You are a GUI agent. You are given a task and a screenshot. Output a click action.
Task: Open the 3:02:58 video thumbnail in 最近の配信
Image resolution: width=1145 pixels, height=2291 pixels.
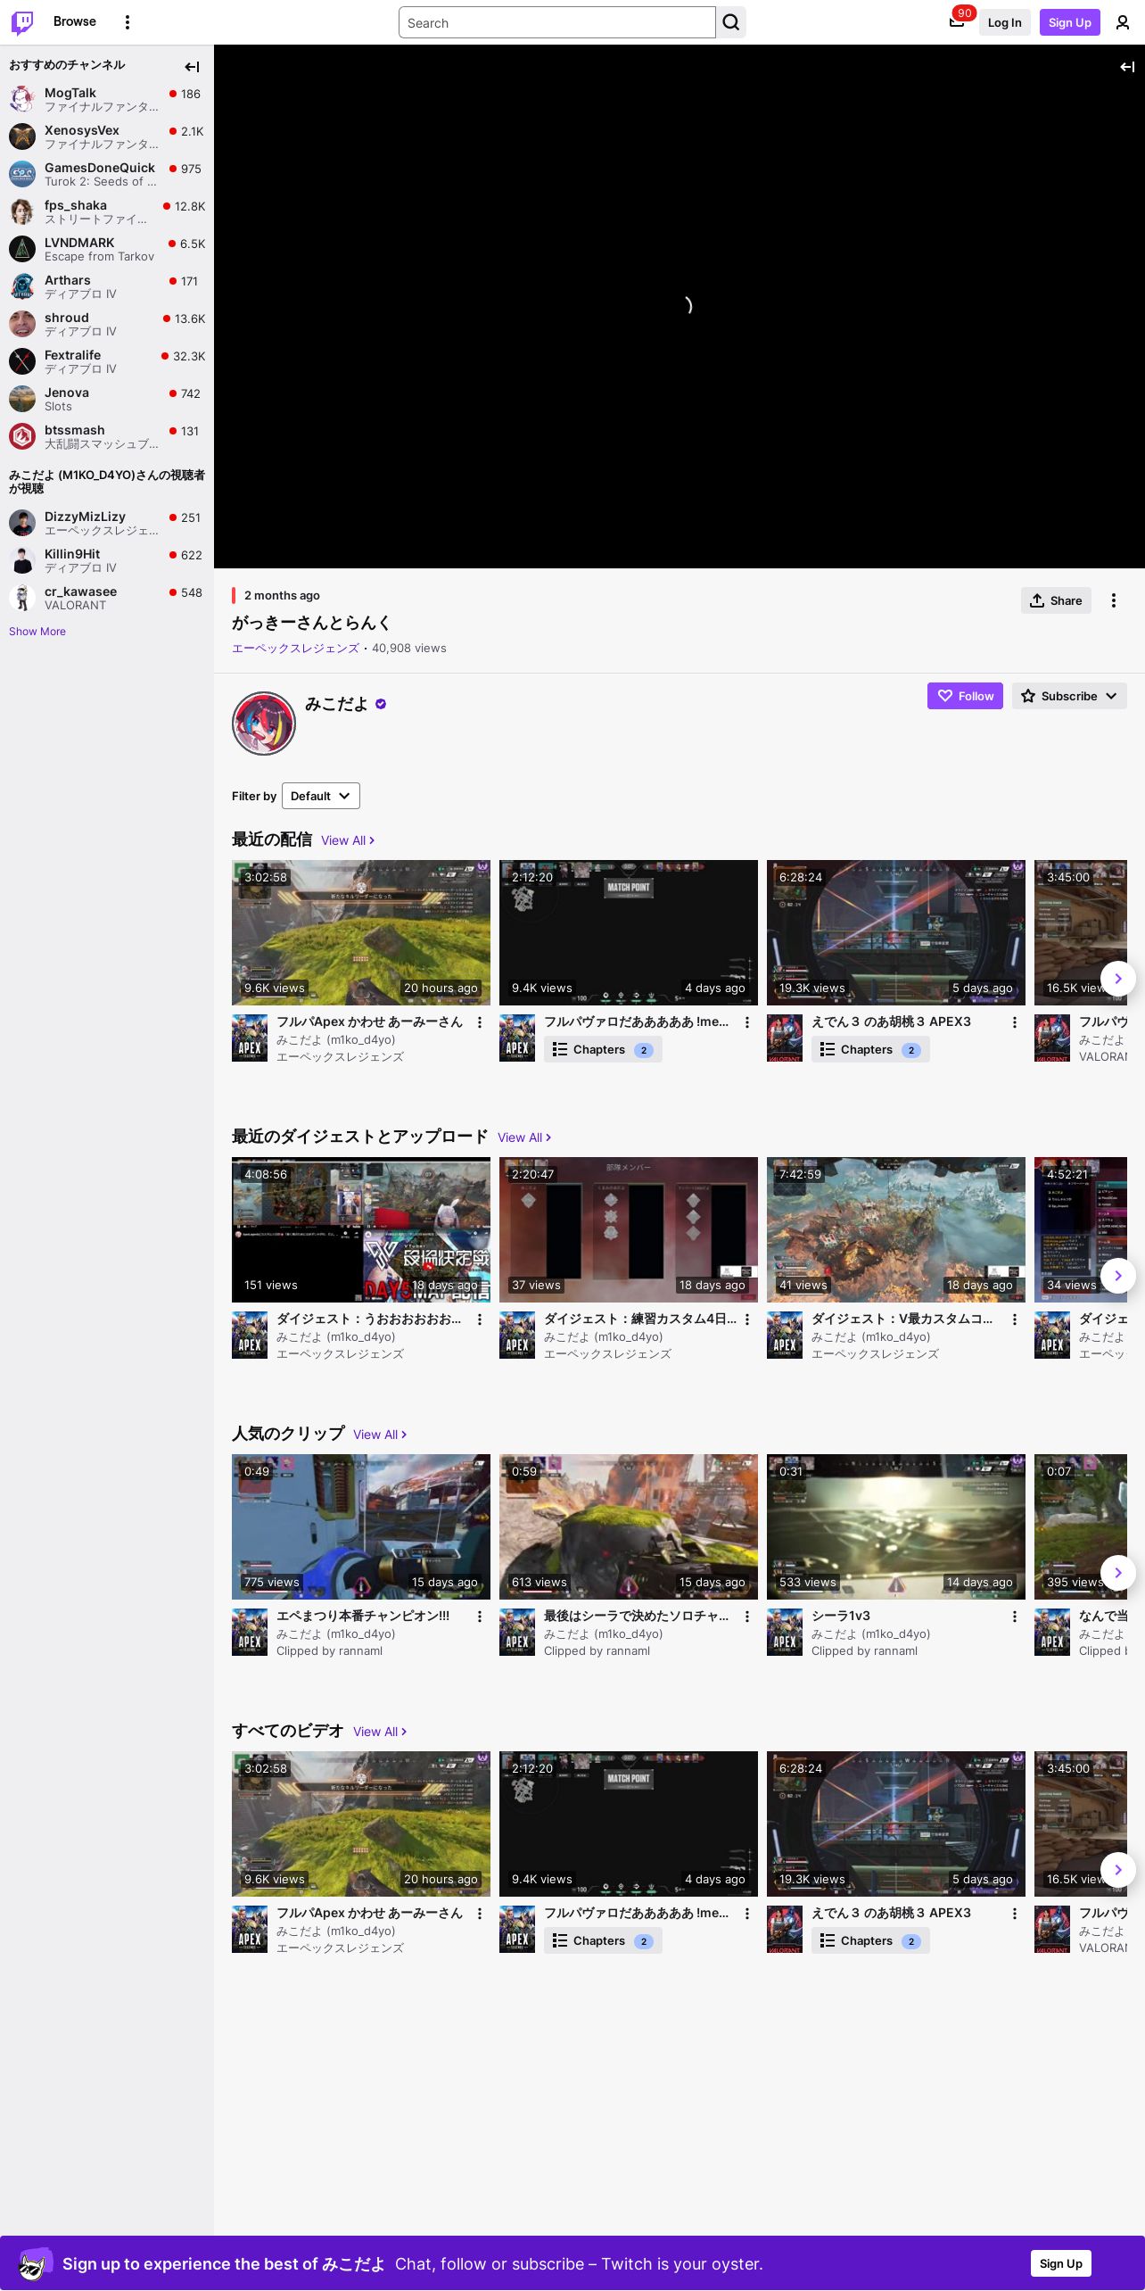(x=361, y=932)
